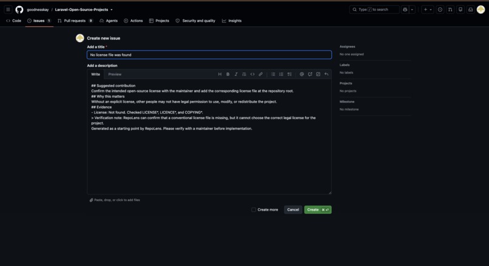Open the goodnesskay owner link
The image size is (489, 266).
click(x=38, y=10)
